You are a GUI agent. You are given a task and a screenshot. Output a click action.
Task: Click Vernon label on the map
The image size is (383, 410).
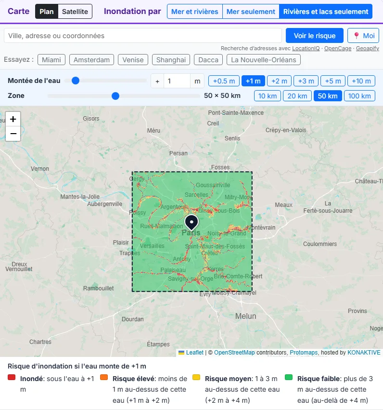pos(39,169)
